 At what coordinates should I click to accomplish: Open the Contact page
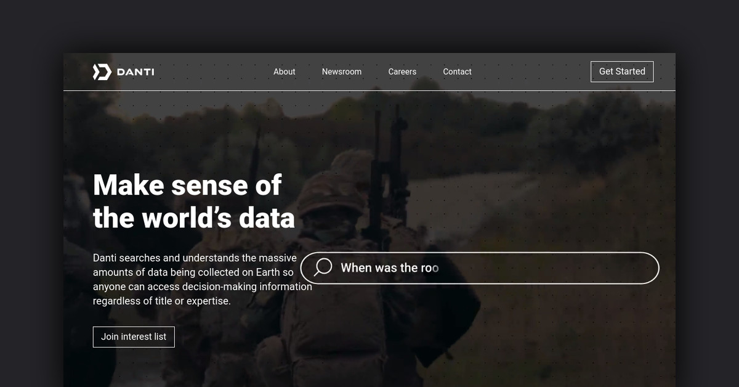[x=457, y=71]
